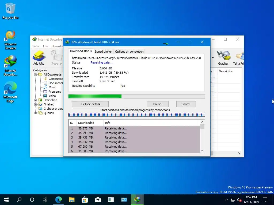Open the Action Center notification icon

pyautogui.click(x=265, y=200)
